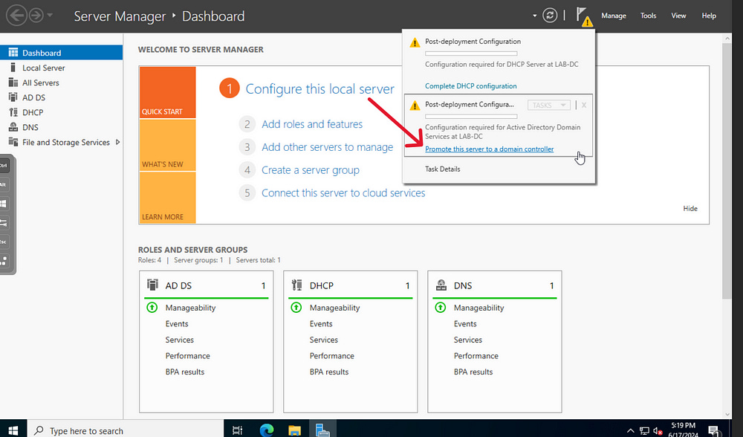Image resolution: width=743 pixels, height=437 pixels.
Task: Click the forward navigation arrow
Action: point(36,16)
